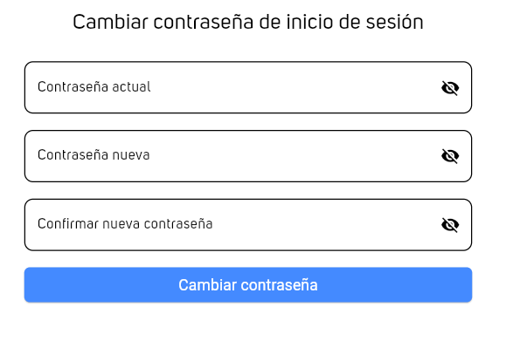Viewport: 520px width, 341px height.
Task: Focus the Contraseña nueva input field
Action: 248,156
